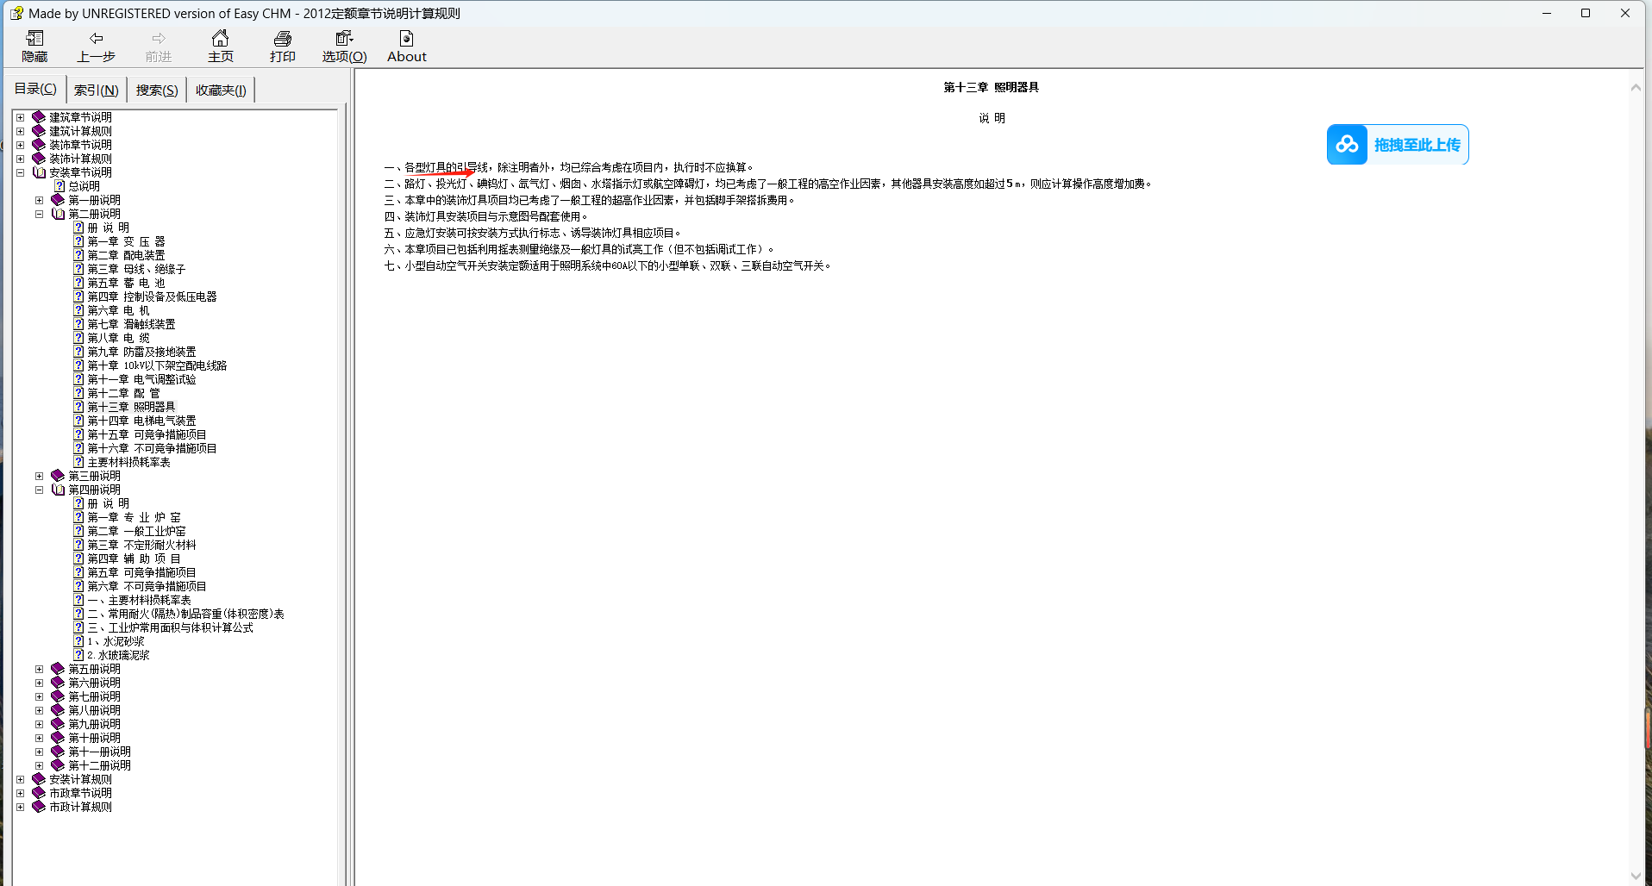This screenshot has height=886, width=1652.
Task: Click the page icon of 1、水泥砂浆
Action: click(78, 641)
